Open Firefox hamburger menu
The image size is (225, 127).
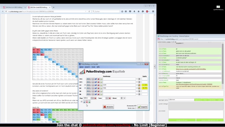coord(153,12)
